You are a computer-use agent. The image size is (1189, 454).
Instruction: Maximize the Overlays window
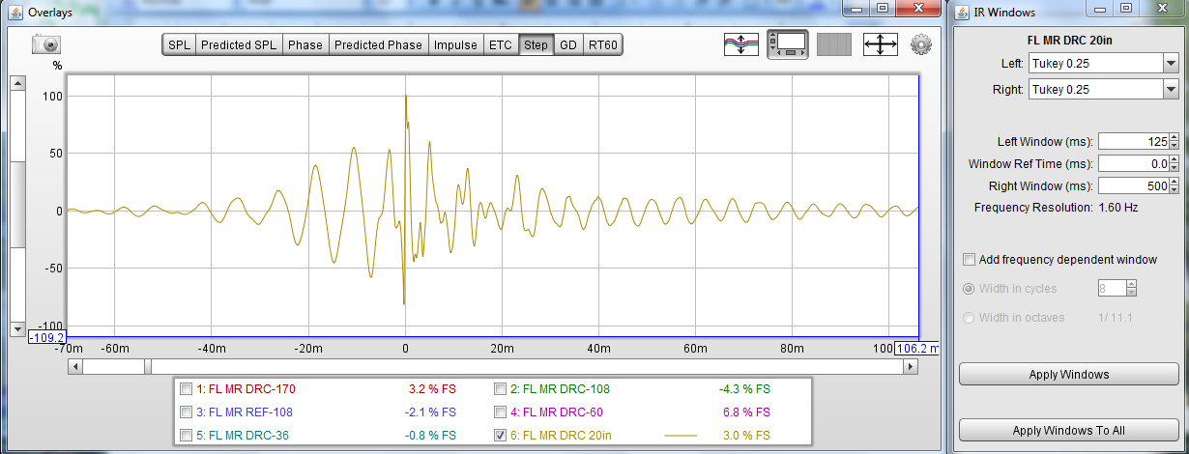[883, 9]
